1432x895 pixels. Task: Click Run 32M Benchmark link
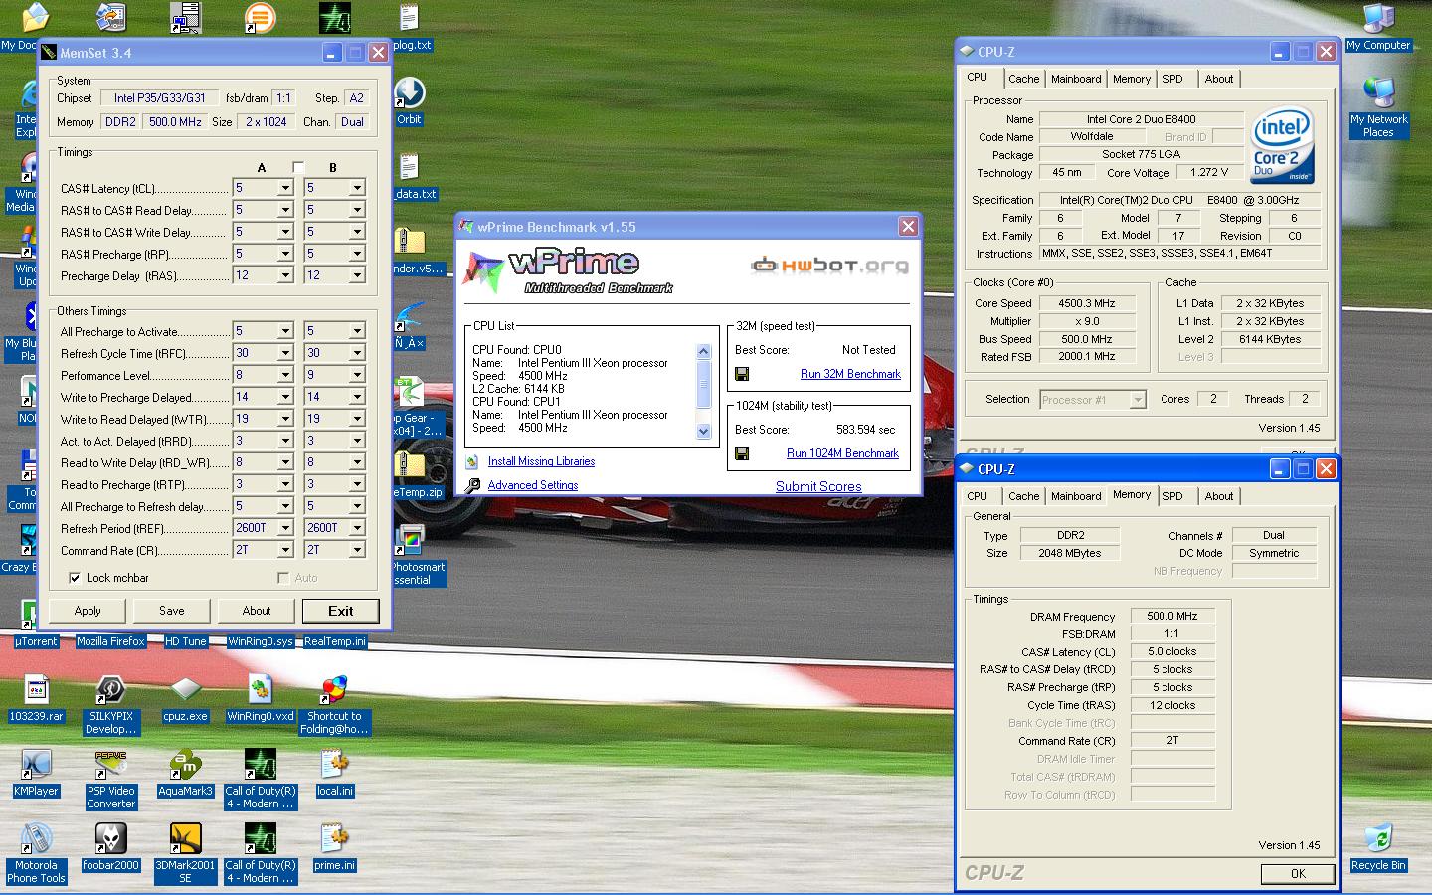tap(850, 374)
